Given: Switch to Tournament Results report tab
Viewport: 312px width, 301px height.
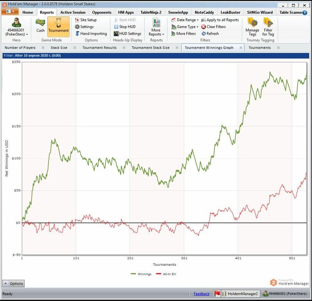Looking at the screenshot, I should point(99,48).
